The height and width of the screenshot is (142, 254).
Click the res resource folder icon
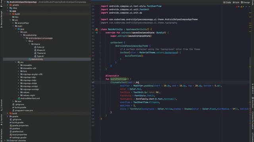[x=19, y=62]
